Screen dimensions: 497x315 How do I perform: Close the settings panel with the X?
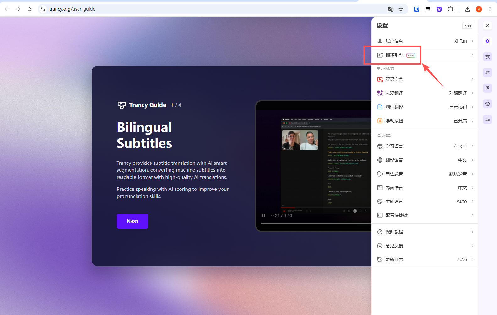click(x=488, y=25)
